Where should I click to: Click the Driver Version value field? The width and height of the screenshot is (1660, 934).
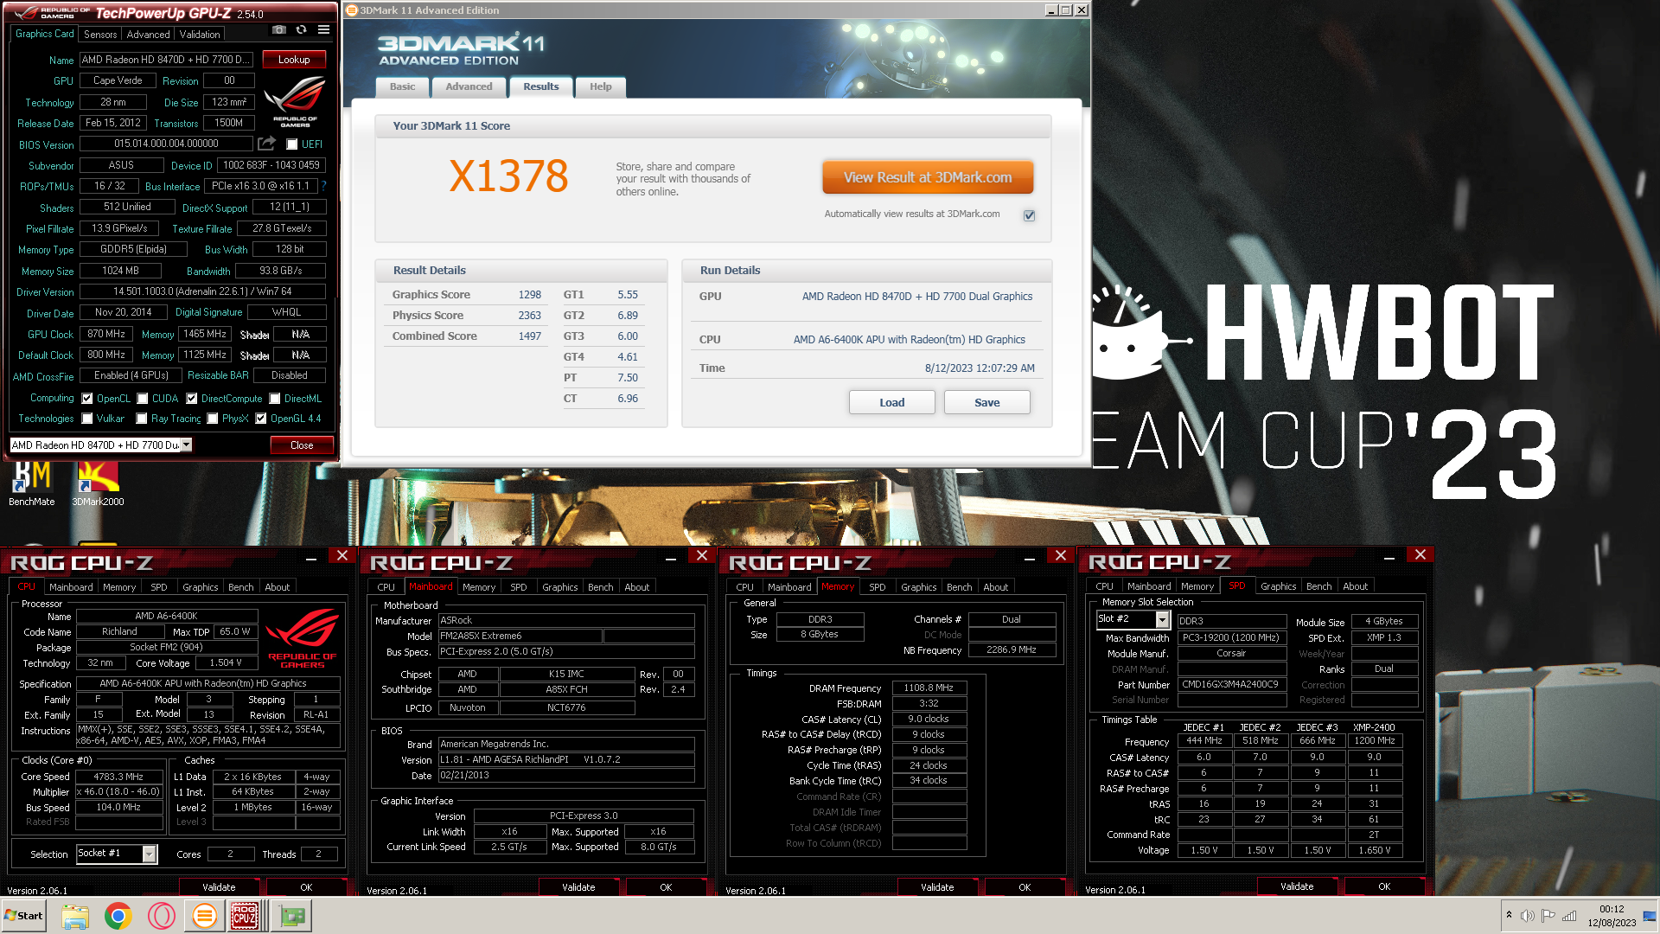202,291
